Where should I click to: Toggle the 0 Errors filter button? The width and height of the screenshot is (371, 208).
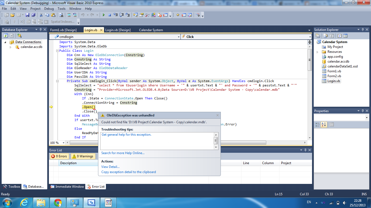pos(59,156)
